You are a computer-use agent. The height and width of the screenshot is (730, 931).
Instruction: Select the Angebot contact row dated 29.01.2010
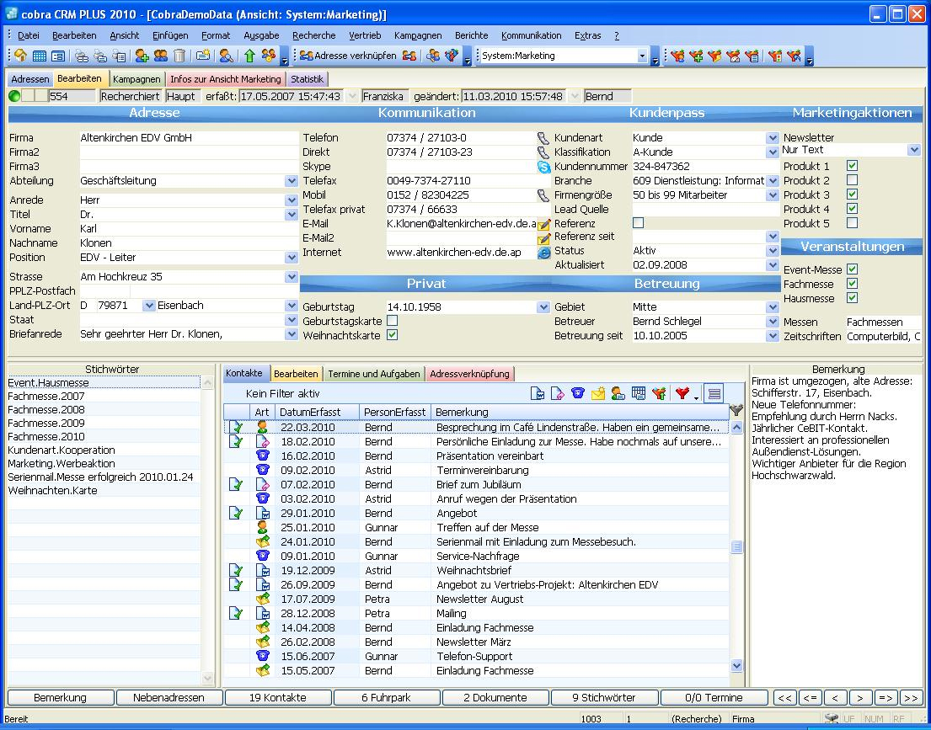[476, 514]
